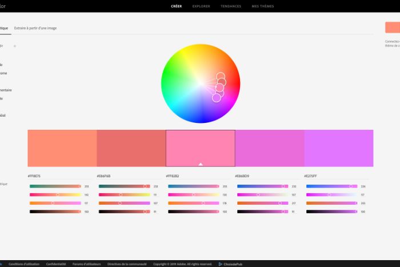Select the #E868D9 magenta swatch
The image size is (400, 267).
point(269,148)
